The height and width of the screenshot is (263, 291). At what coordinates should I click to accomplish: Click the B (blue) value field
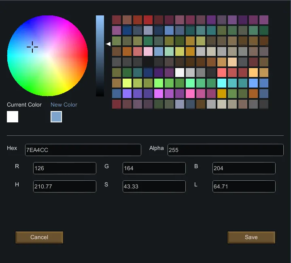click(244, 168)
